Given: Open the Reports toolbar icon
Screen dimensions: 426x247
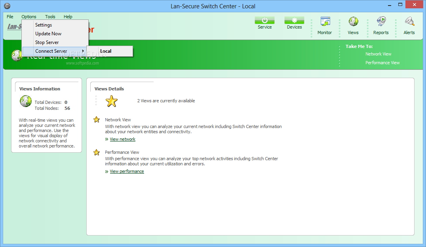Looking at the screenshot, I should pyautogui.click(x=381, y=21).
